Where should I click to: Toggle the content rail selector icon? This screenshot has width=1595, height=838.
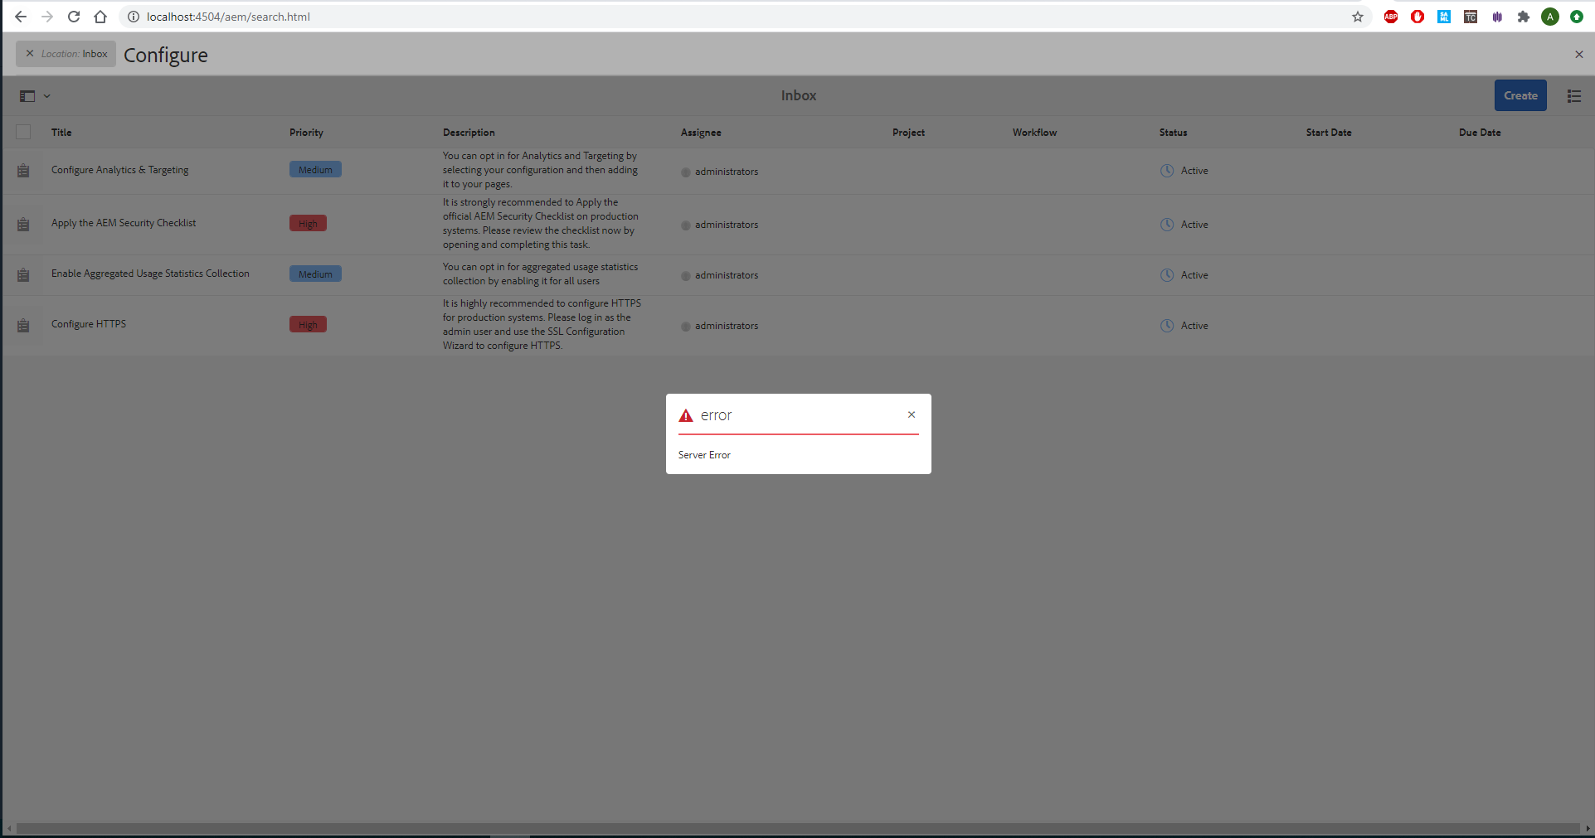(27, 95)
